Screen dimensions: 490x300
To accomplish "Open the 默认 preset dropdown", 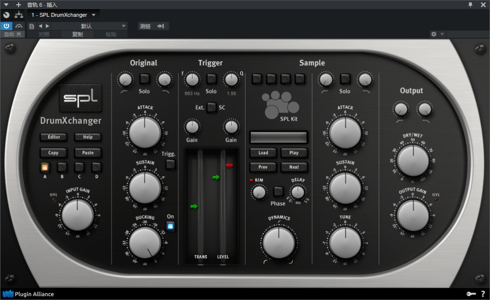I will 89,26.
